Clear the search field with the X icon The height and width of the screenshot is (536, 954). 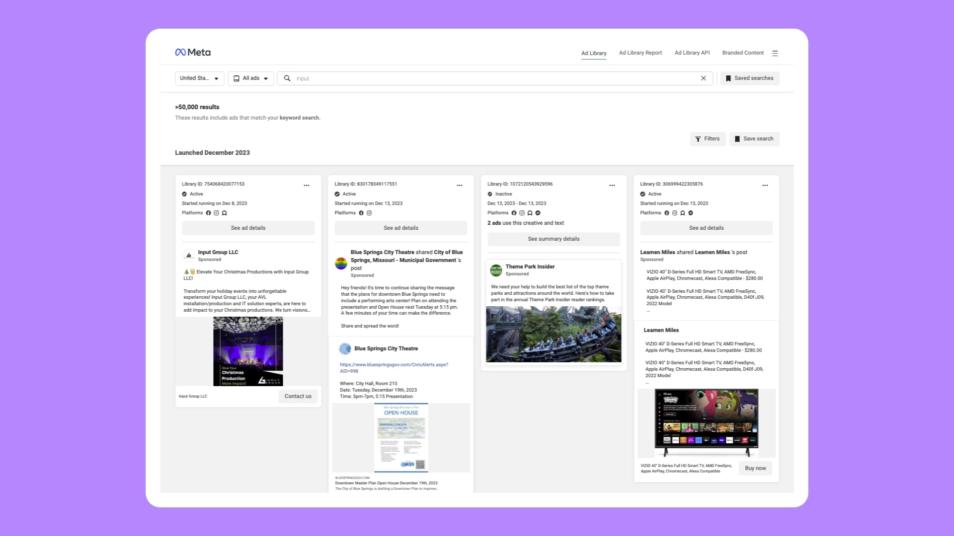tap(704, 78)
